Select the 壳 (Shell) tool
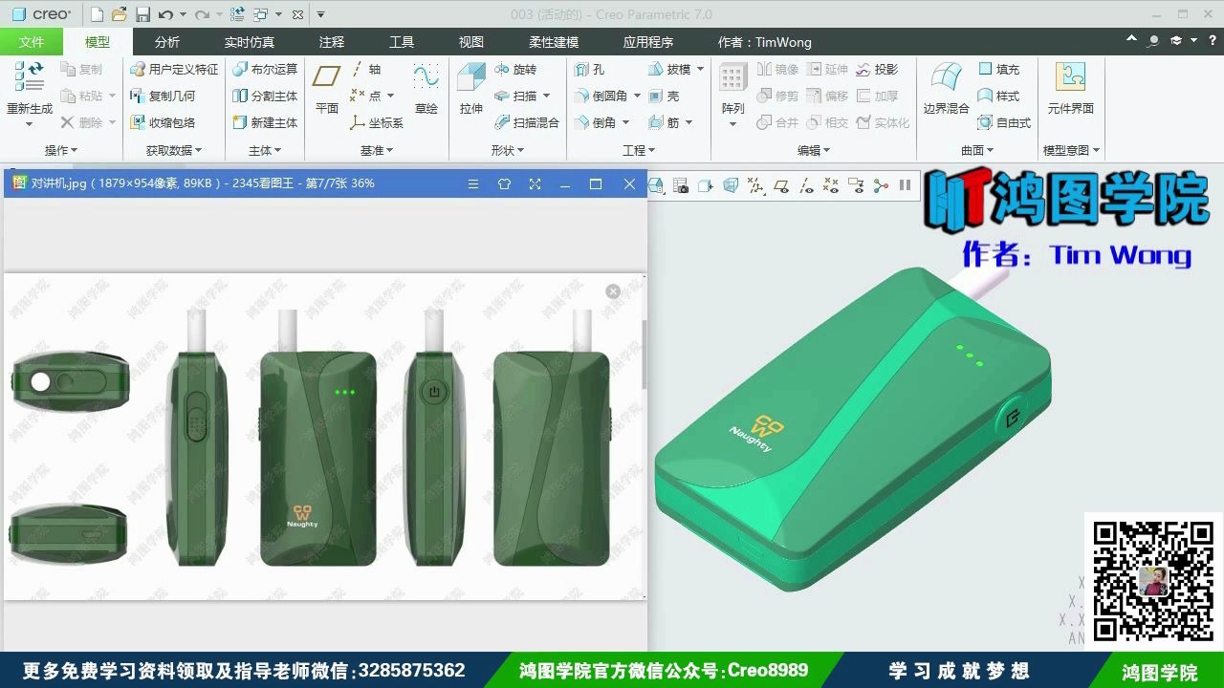The image size is (1224, 688). pyautogui.click(x=665, y=96)
